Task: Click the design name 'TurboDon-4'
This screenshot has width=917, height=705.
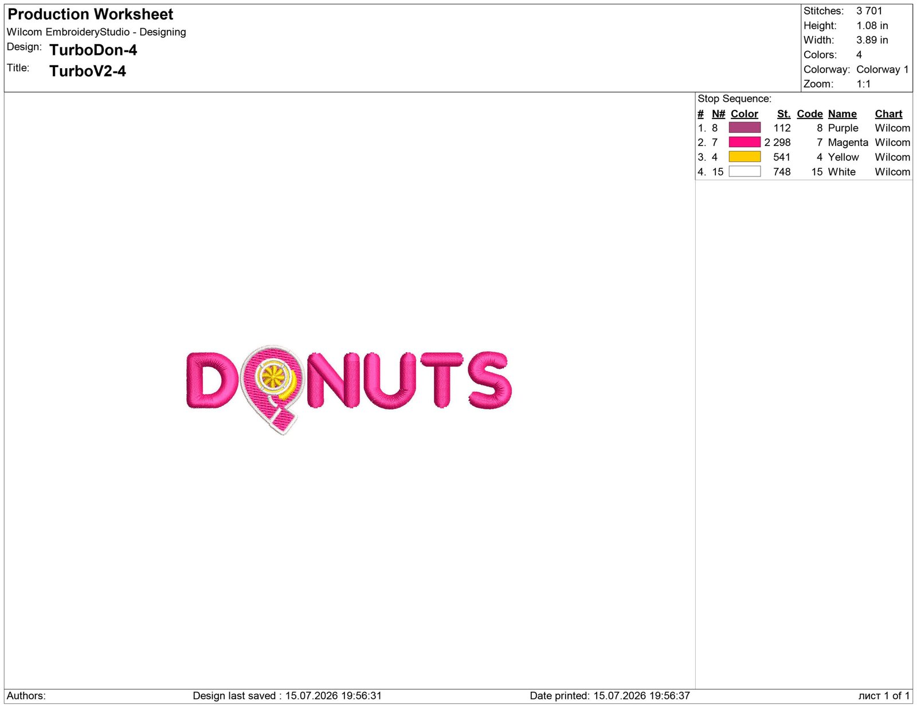Action: pyautogui.click(x=93, y=50)
